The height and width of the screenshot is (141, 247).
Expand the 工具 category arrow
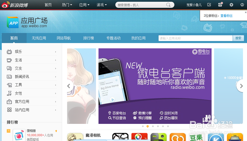tap(56, 85)
